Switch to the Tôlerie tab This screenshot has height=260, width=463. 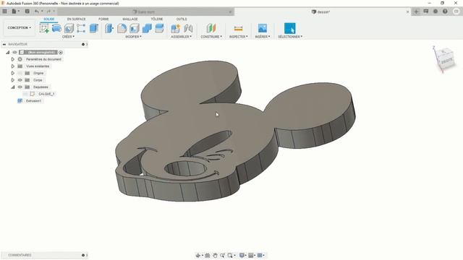tap(157, 19)
